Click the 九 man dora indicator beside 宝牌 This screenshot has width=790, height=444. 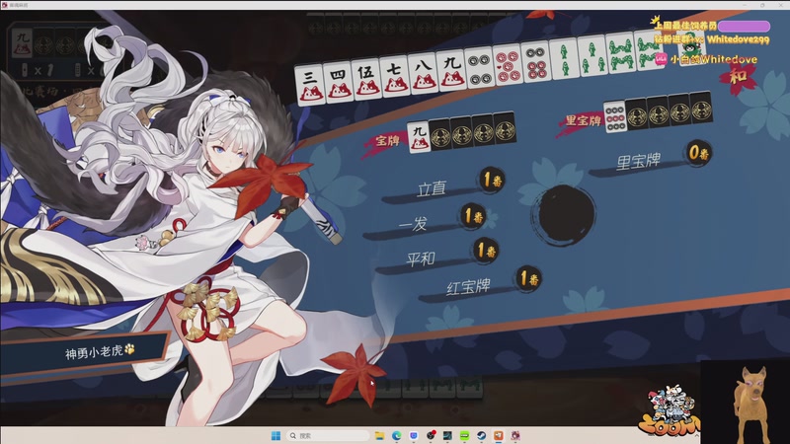click(418, 137)
